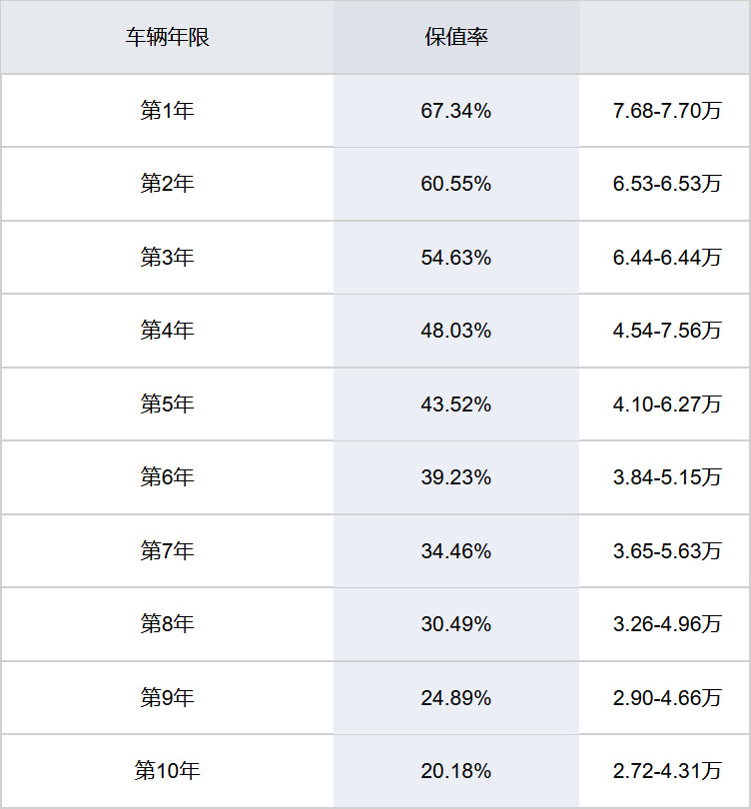
Task: Select the 第8年 row label
Action: point(167,624)
